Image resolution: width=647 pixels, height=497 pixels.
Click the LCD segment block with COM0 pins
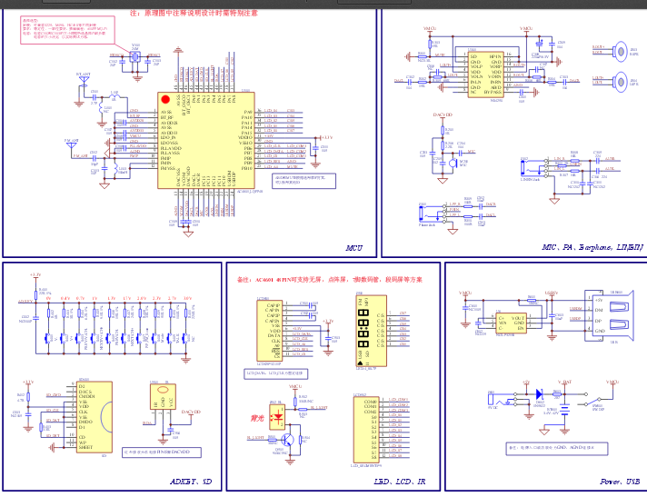(x=366, y=430)
